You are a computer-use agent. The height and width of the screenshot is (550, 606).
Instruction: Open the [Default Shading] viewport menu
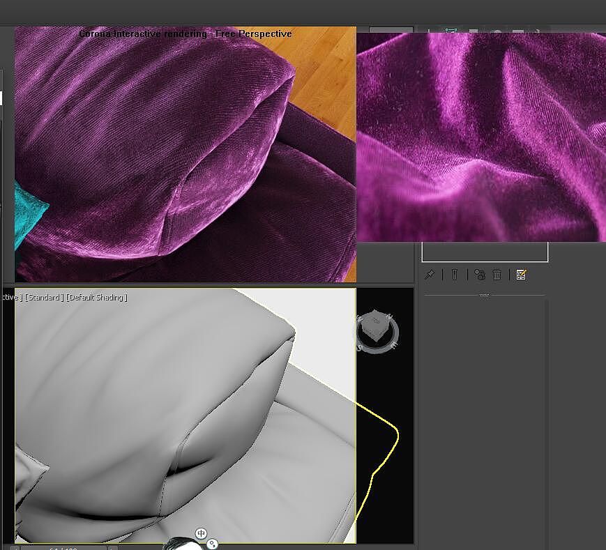(97, 297)
